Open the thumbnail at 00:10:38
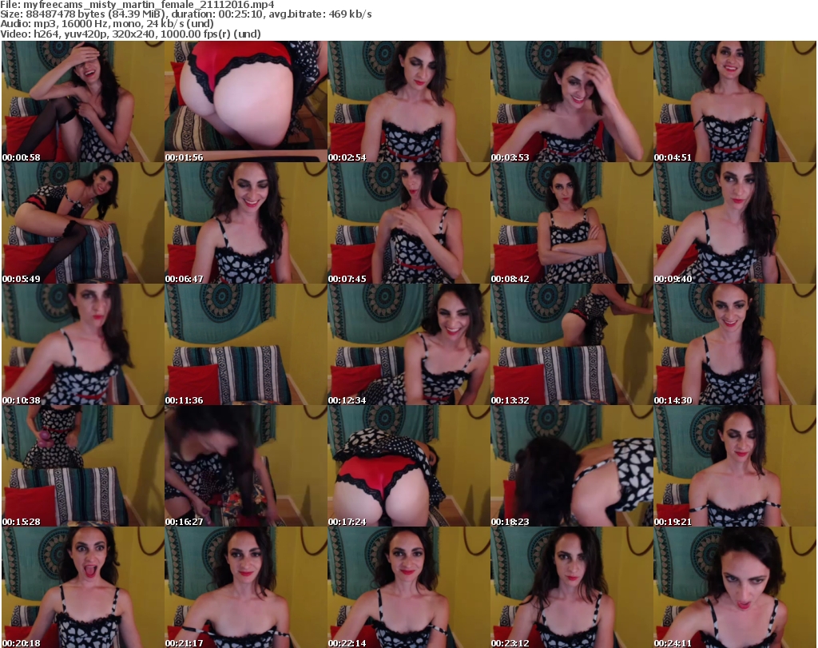 point(83,344)
